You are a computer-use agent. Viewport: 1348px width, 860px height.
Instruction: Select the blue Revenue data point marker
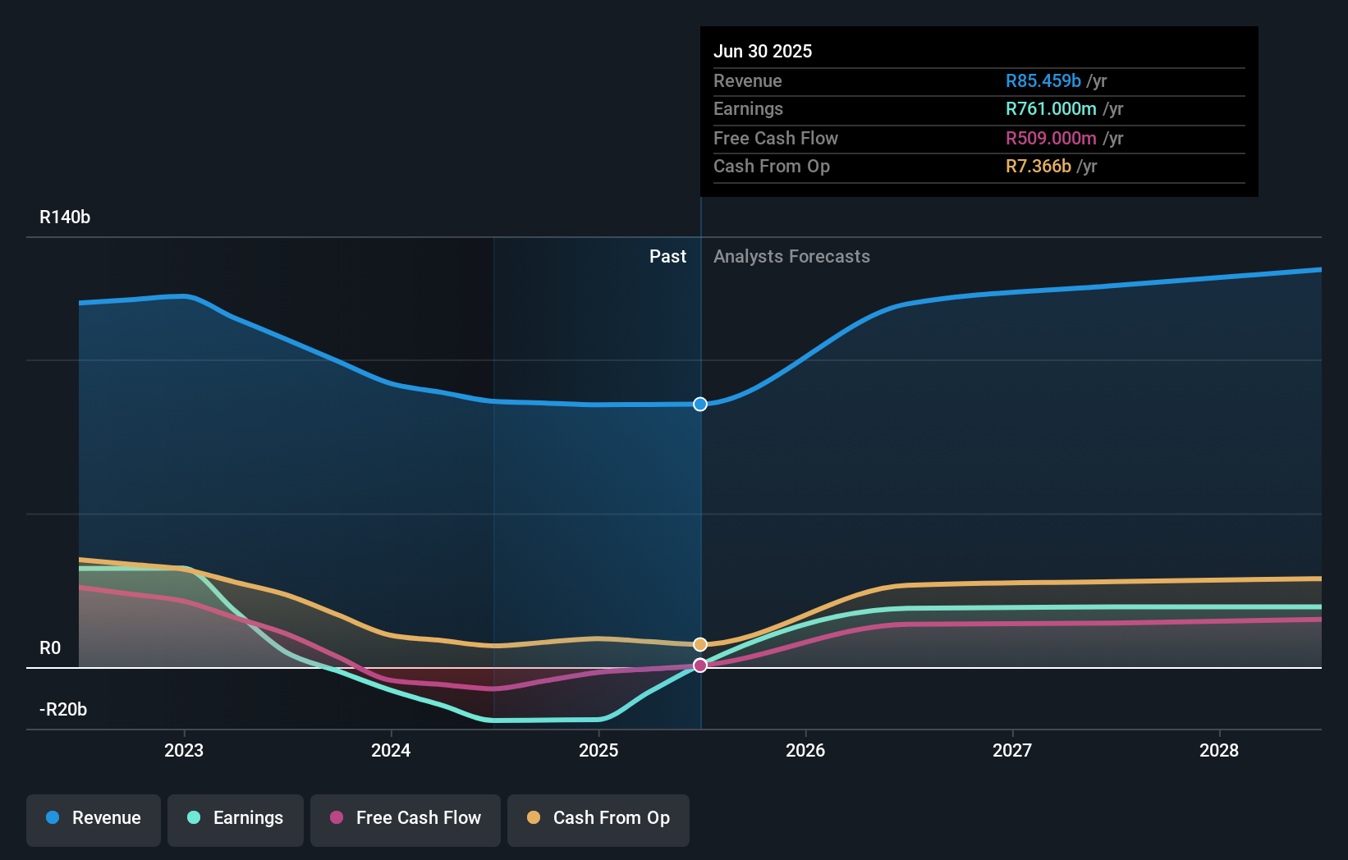699,404
